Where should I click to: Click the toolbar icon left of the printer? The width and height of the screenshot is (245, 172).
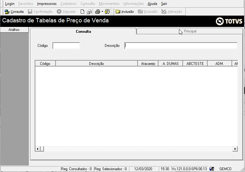pos(89,12)
